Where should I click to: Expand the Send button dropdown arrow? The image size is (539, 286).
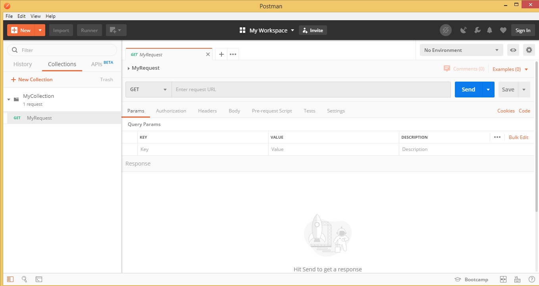[x=488, y=90]
